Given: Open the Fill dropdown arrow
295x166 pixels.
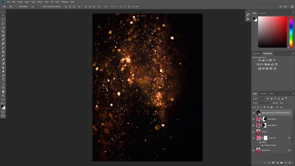Looking at the screenshot, I should pos(285,107).
